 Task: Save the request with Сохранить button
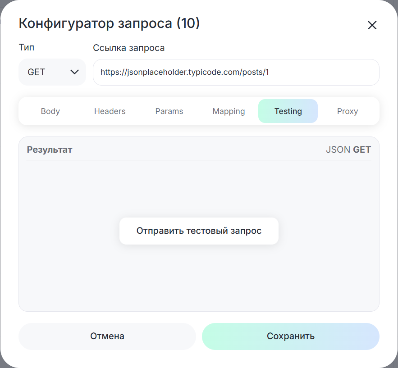coord(291,336)
